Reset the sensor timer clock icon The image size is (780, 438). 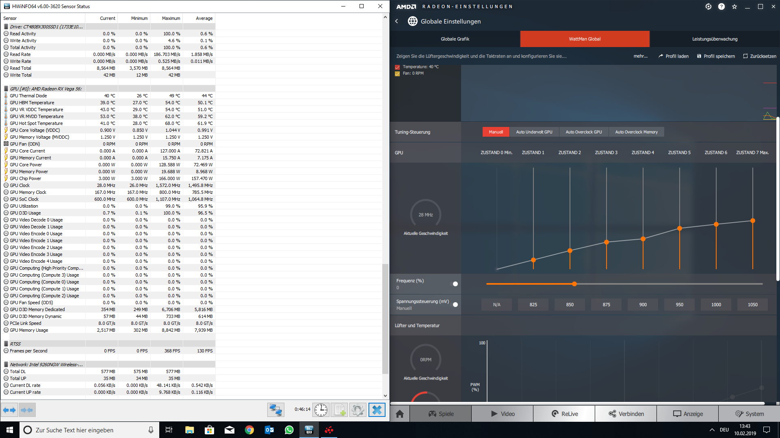click(x=321, y=410)
